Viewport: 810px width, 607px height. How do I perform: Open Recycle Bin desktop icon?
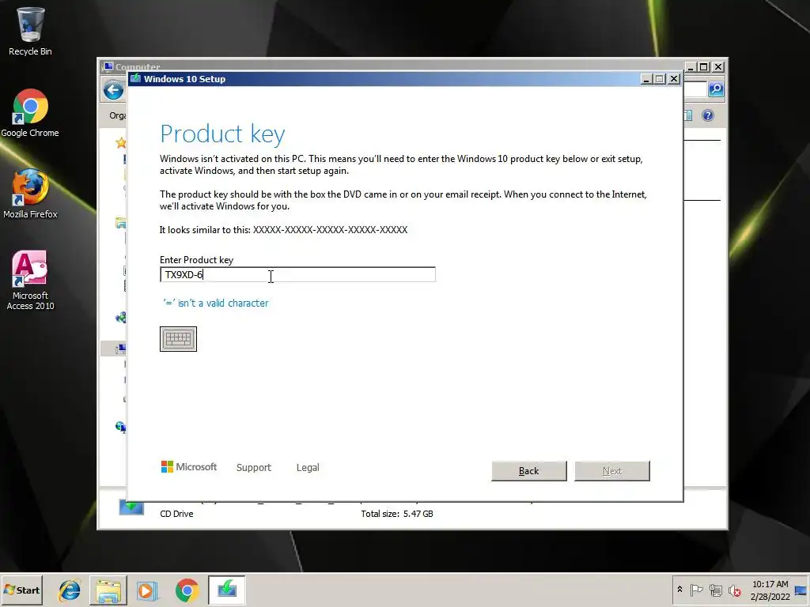tap(30, 31)
